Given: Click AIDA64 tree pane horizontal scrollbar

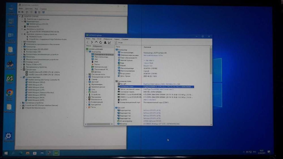Looking at the screenshot, I should pyautogui.click(x=99, y=124).
